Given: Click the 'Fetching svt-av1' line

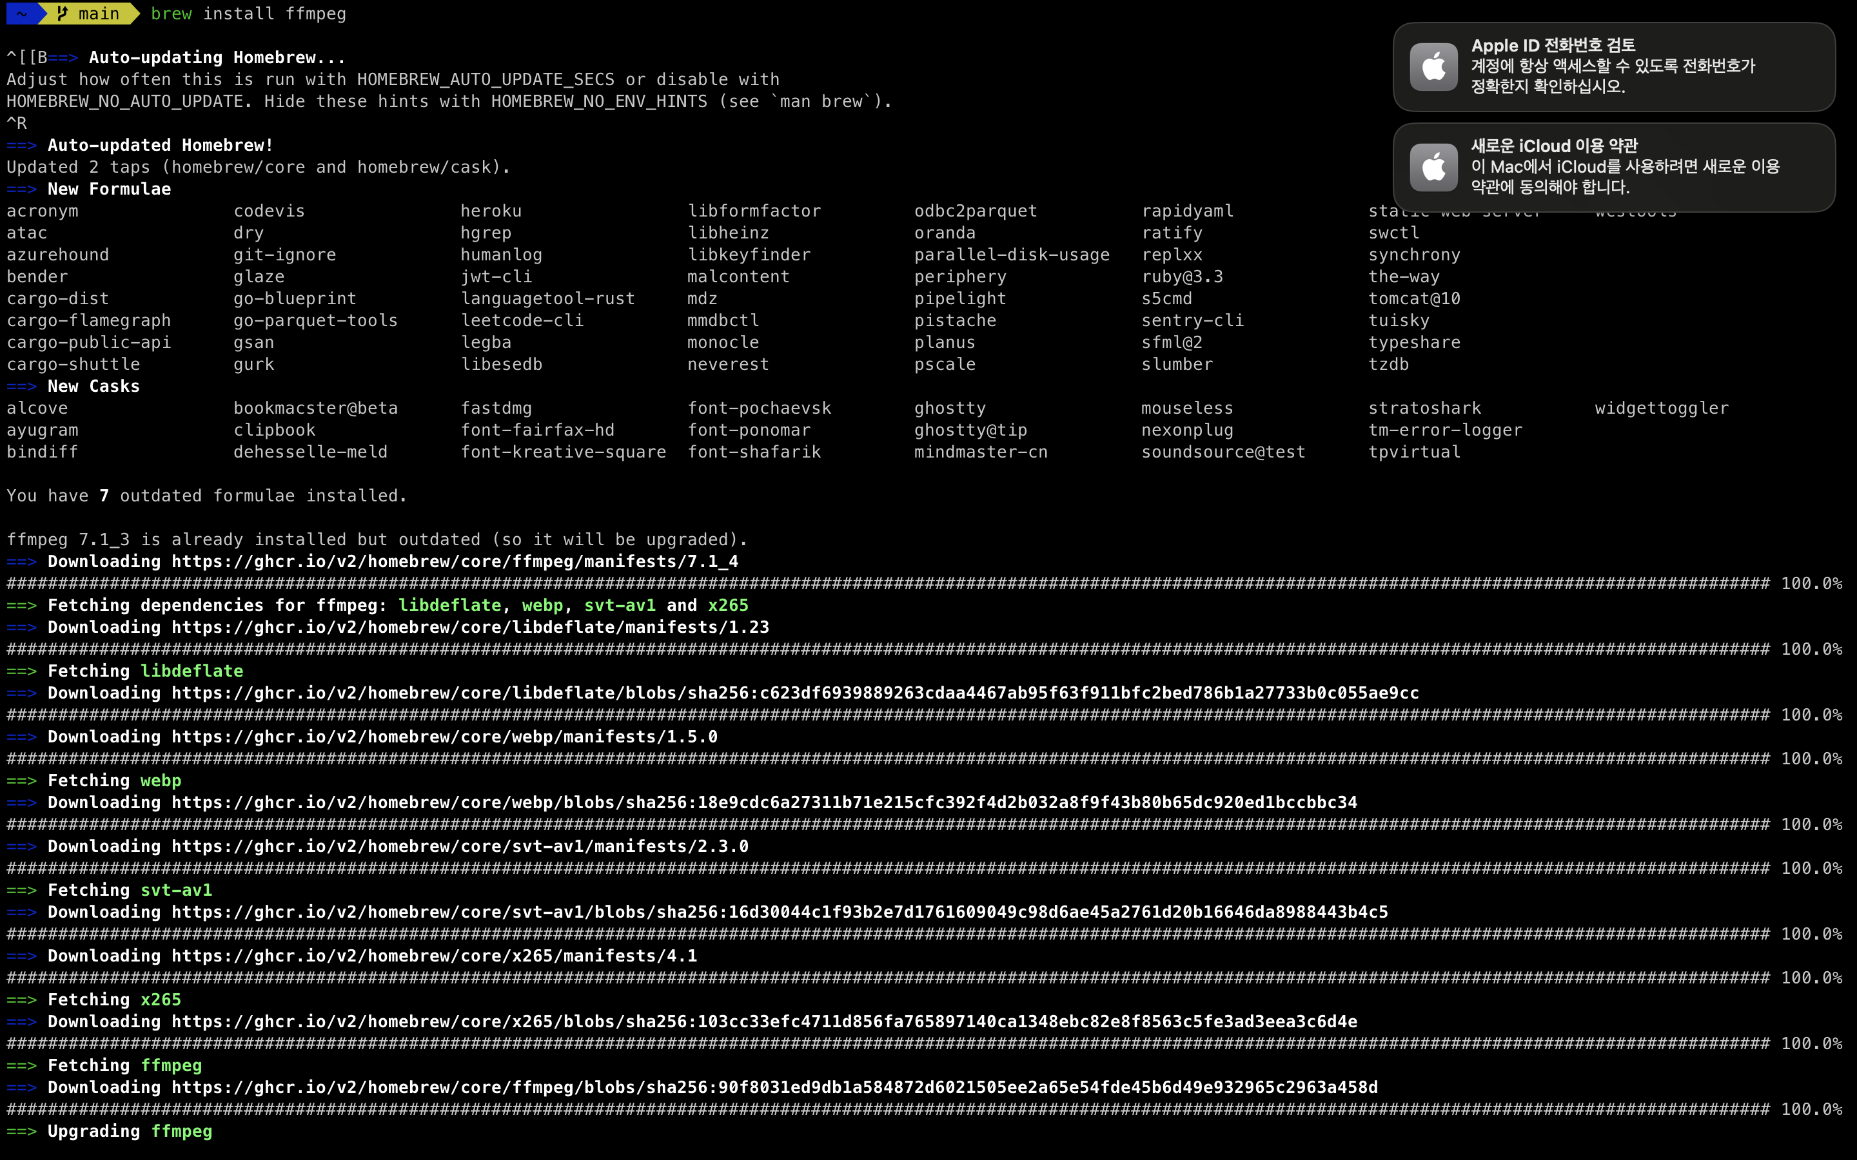Looking at the screenshot, I should (x=109, y=890).
